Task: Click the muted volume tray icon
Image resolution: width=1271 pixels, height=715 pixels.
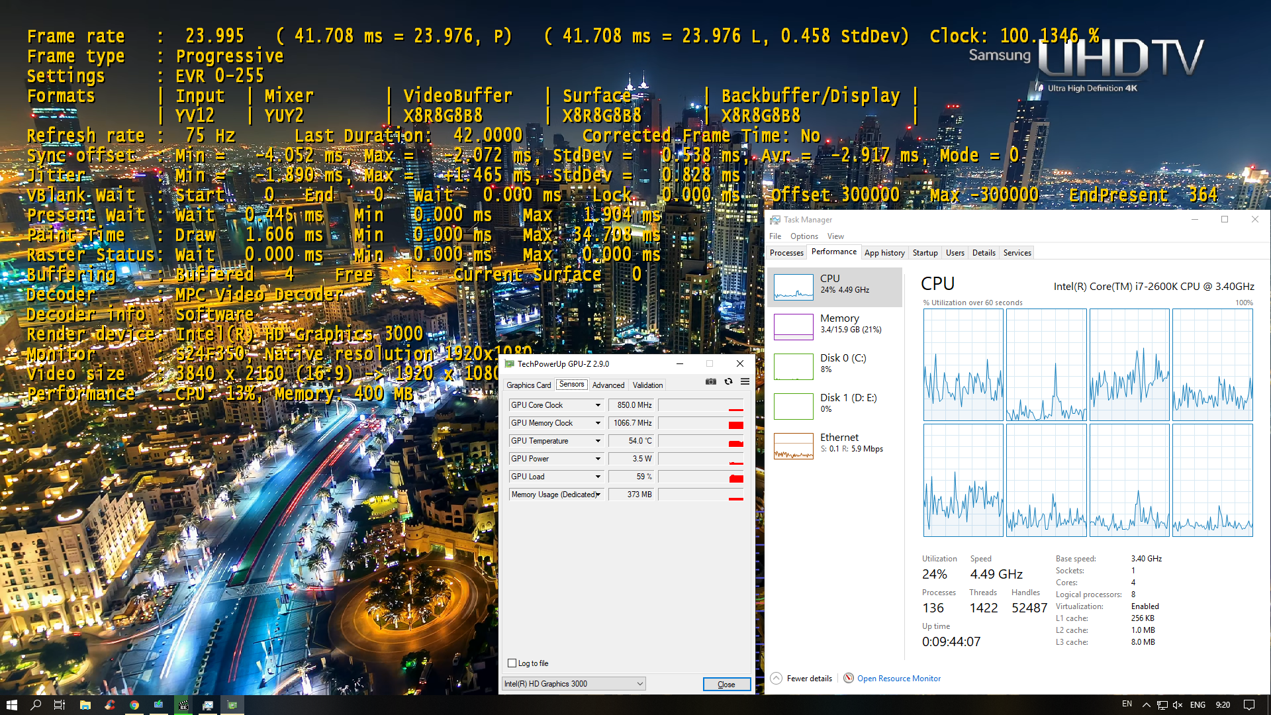Action: [1178, 705]
